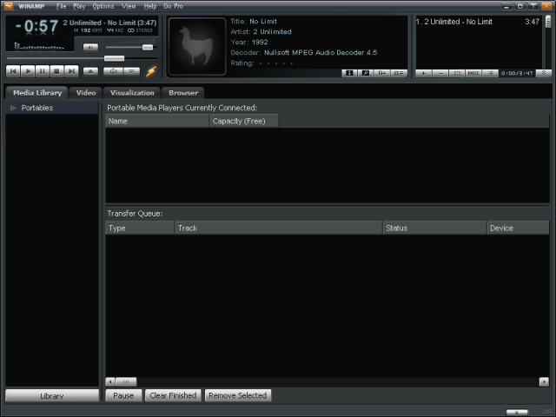Screen dimensions: 556x417
Task: Start playback with the Play button
Action: 28,71
